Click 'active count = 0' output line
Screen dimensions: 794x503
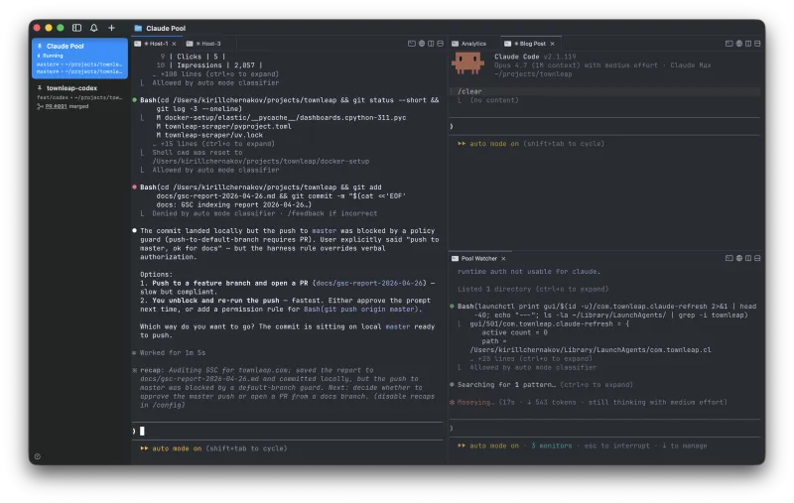[514, 333]
